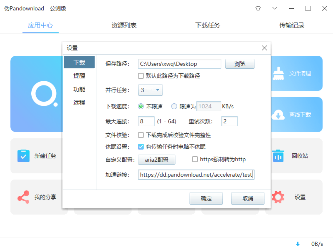Click the My Share icon

pyautogui.click(x=23, y=197)
